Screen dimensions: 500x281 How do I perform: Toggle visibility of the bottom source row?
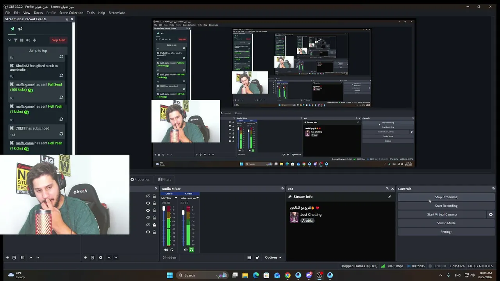pos(148,232)
